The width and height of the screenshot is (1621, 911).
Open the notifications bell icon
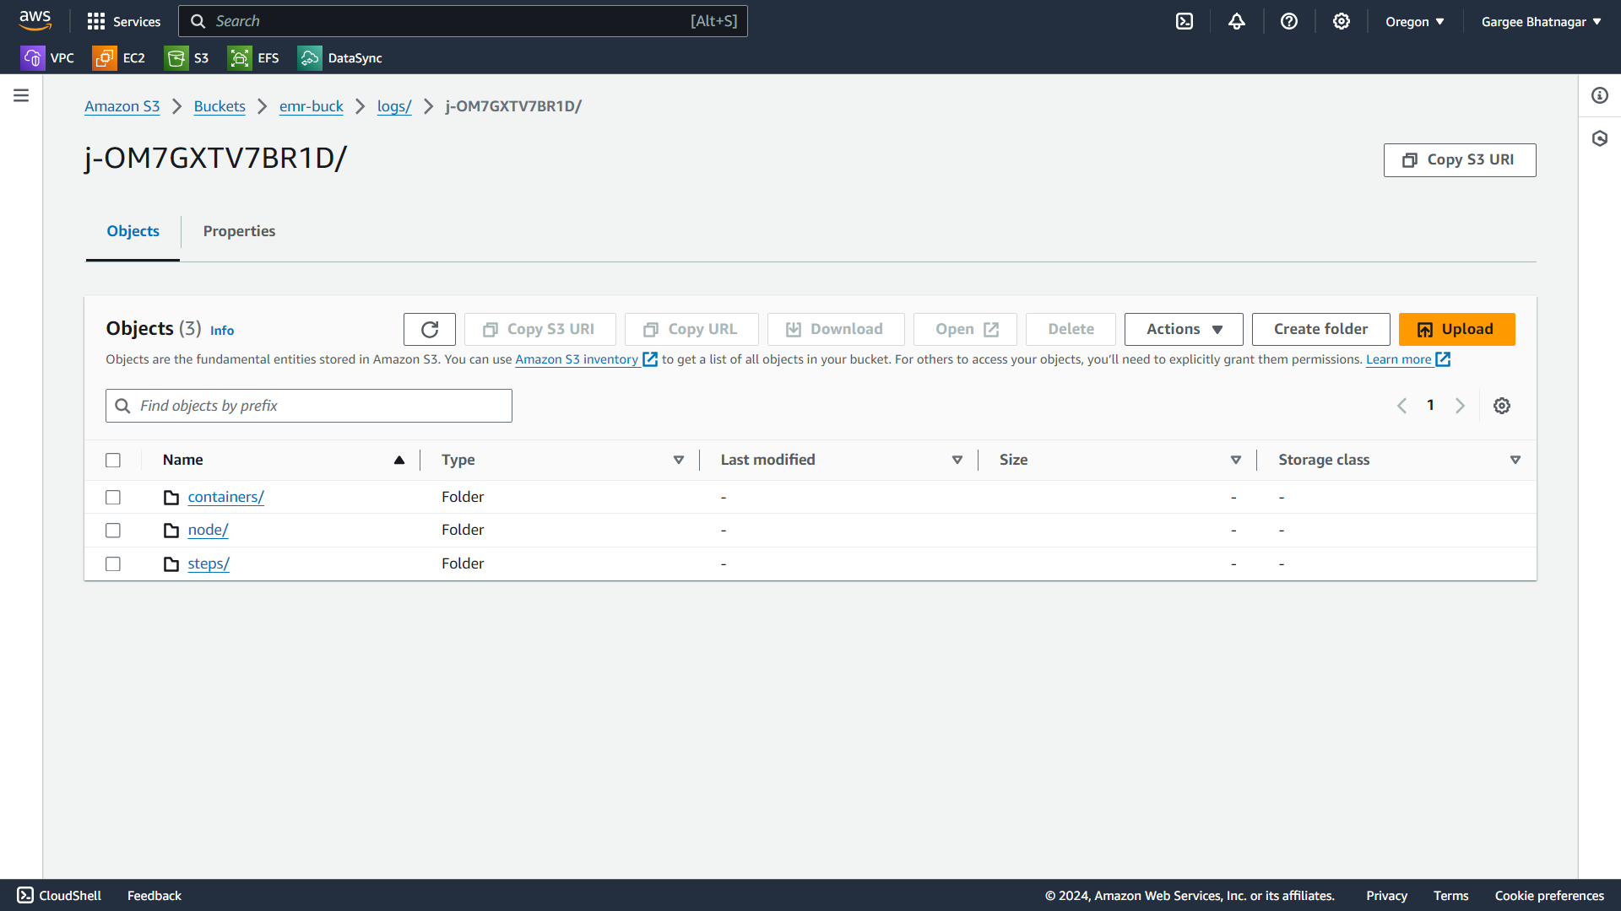pos(1236,21)
